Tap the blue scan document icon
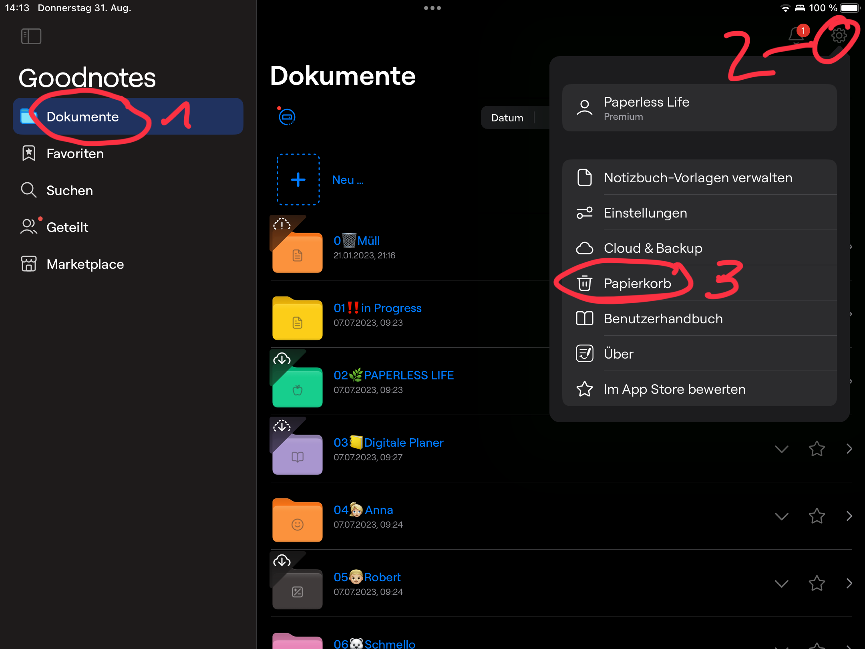Viewport: 865px width, 649px height. (x=287, y=117)
